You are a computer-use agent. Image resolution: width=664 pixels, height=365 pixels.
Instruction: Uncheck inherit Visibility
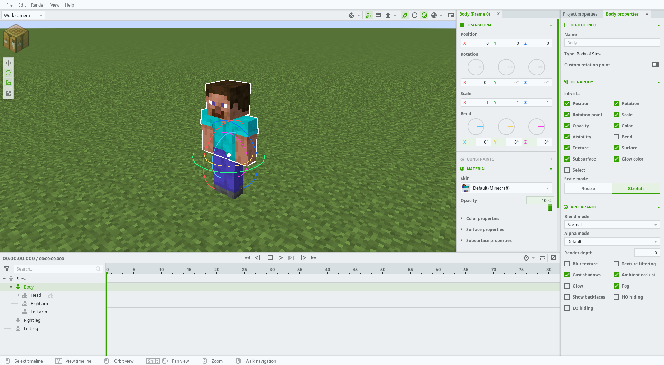[567, 137]
